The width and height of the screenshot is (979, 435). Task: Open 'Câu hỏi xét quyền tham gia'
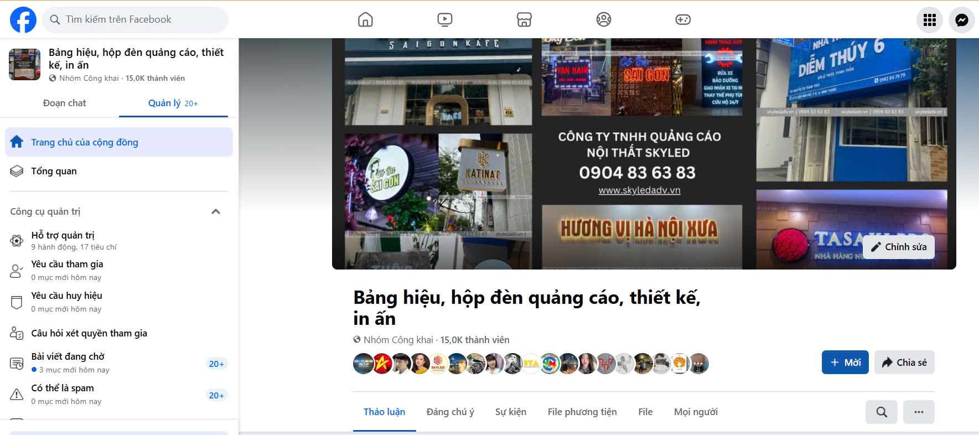click(119, 333)
